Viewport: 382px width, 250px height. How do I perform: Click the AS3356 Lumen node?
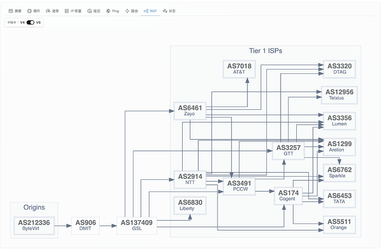pyautogui.click(x=339, y=121)
